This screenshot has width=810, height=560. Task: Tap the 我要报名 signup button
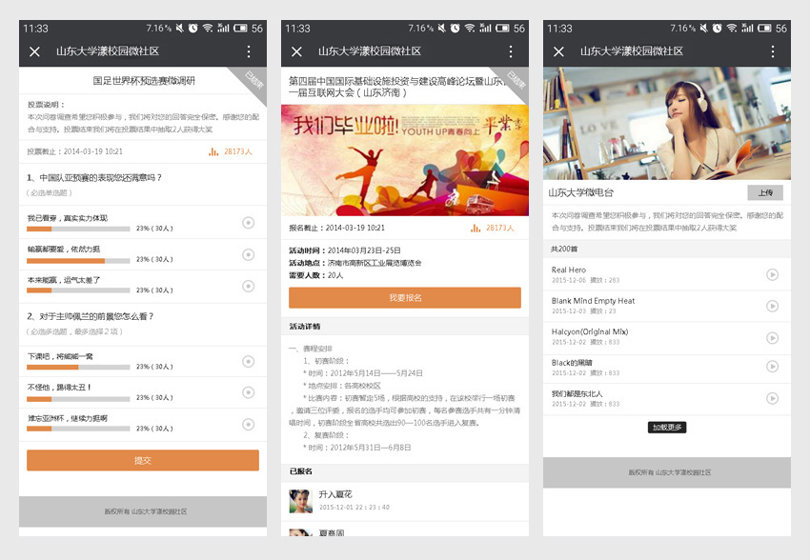tap(405, 298)
